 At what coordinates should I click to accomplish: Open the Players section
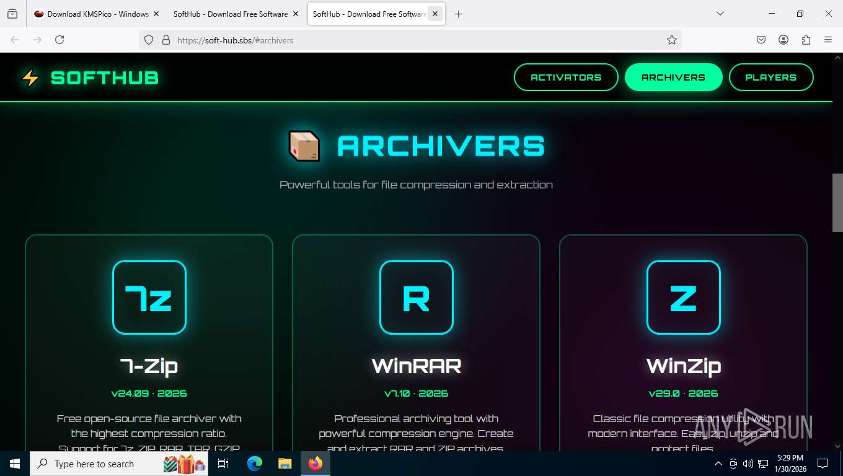[771, 77]
